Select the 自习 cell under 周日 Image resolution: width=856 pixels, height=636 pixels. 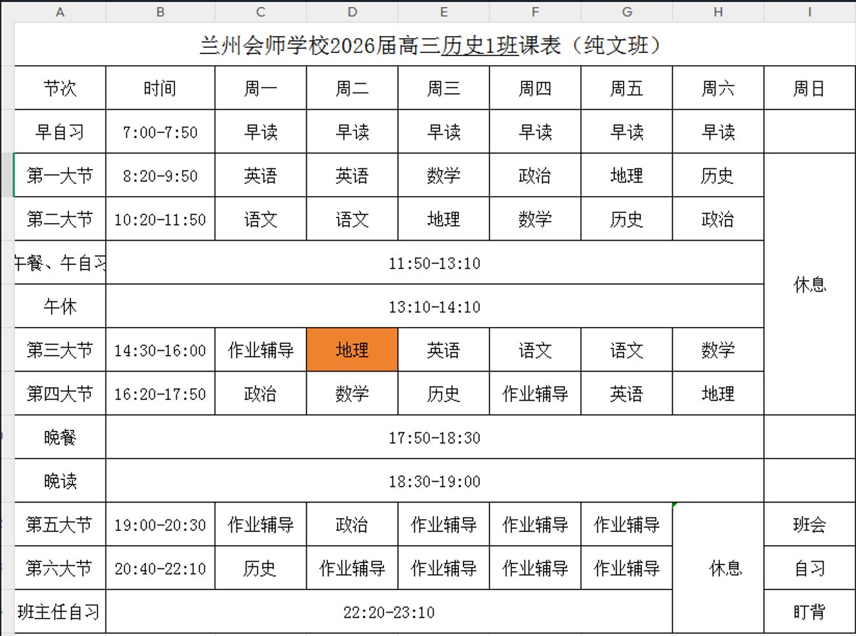click(810, 568)
